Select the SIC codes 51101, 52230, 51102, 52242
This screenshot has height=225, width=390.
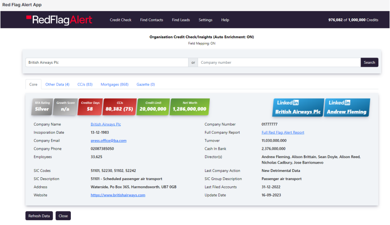pyautogui.click(x=113, y=171)
